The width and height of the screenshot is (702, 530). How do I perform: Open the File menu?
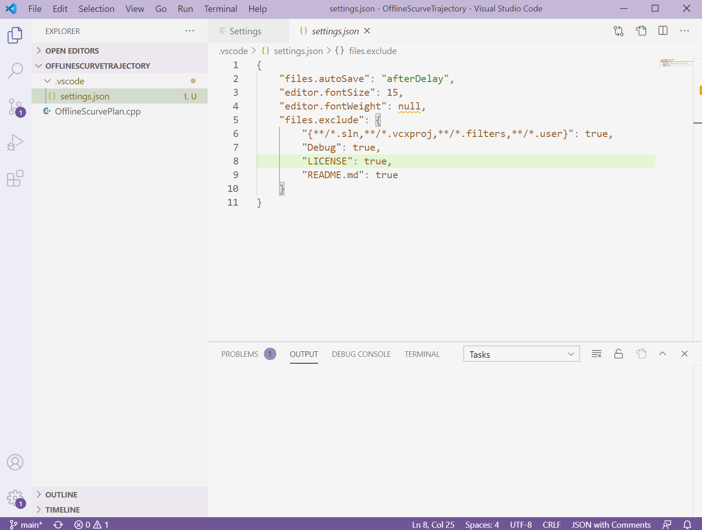[35, 9]
